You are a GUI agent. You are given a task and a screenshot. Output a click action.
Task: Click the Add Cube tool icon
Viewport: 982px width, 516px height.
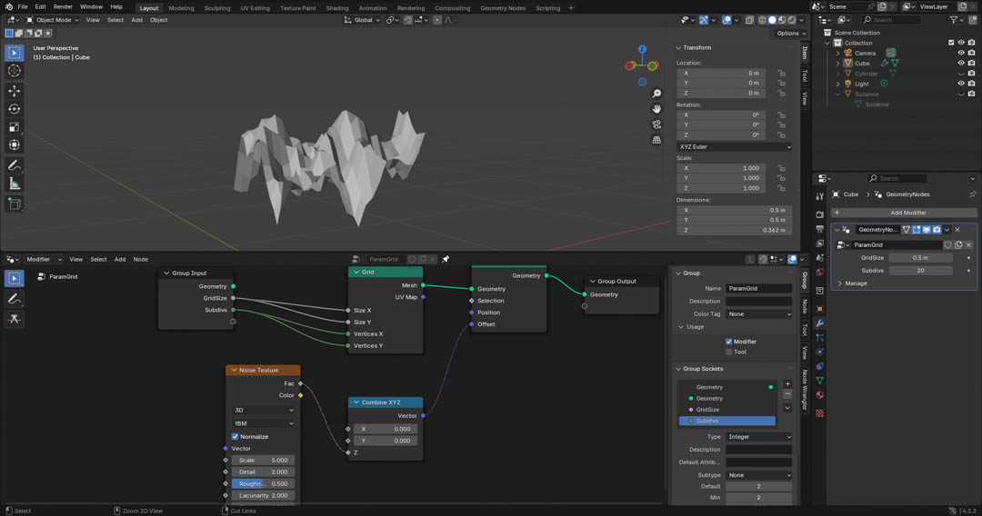(15, 204)
